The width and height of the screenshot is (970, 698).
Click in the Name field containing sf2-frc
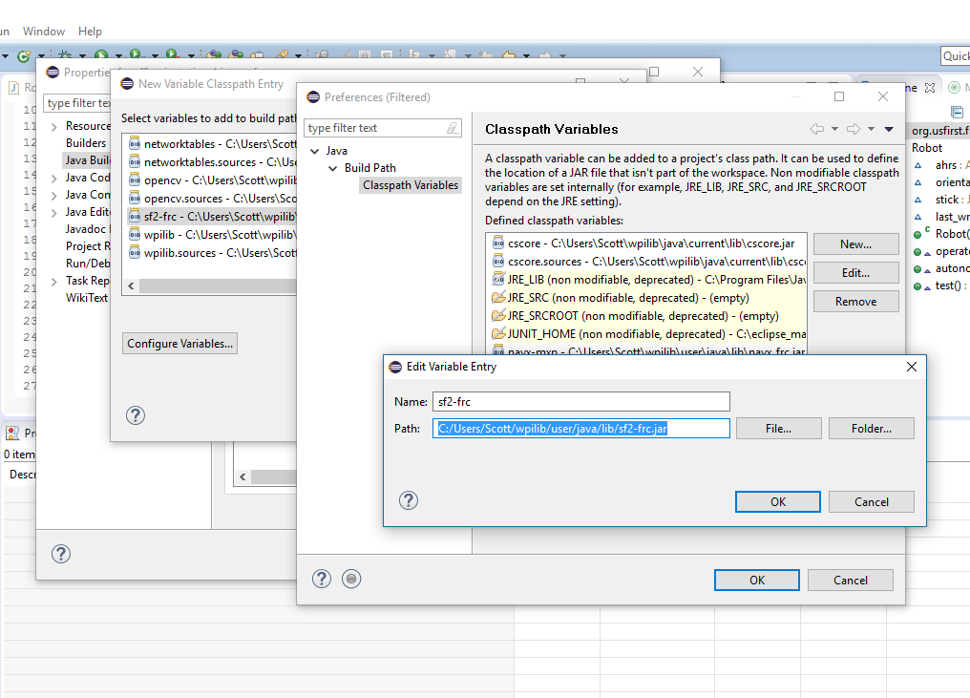coord(580,402)
